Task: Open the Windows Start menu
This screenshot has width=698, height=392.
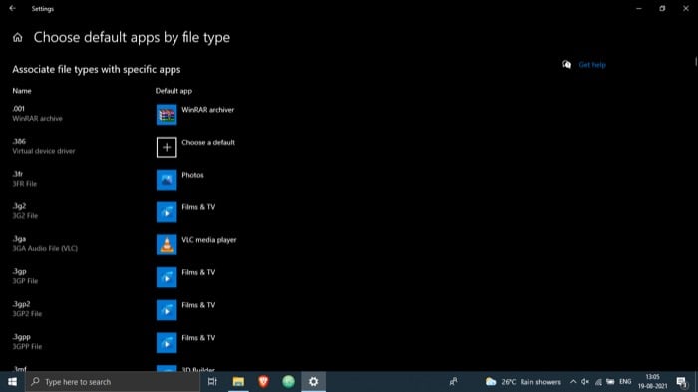Action: tap(12, 382)
